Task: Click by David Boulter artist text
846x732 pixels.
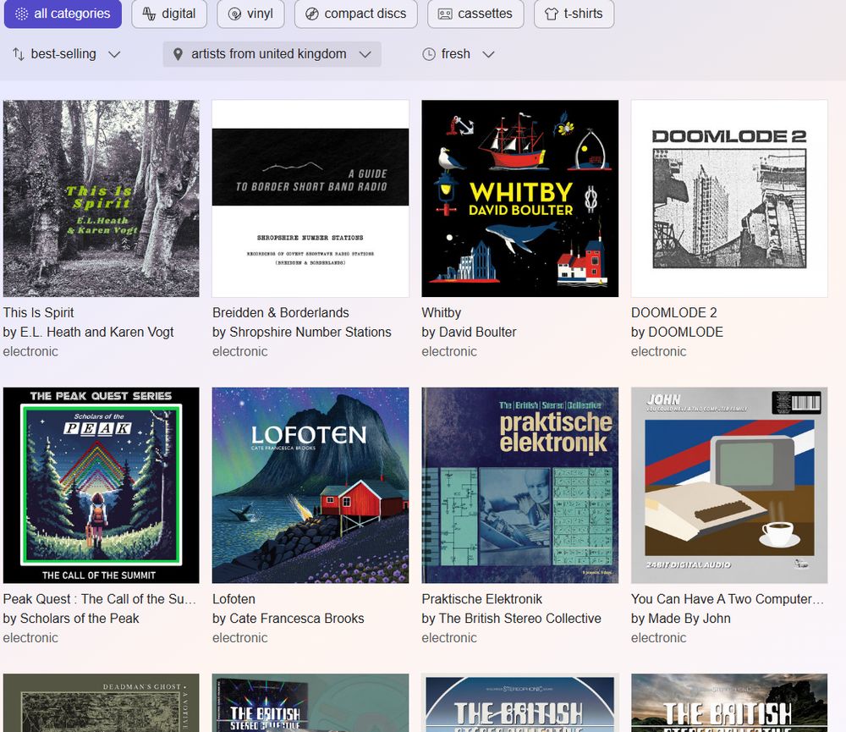Action: (469, 332)
